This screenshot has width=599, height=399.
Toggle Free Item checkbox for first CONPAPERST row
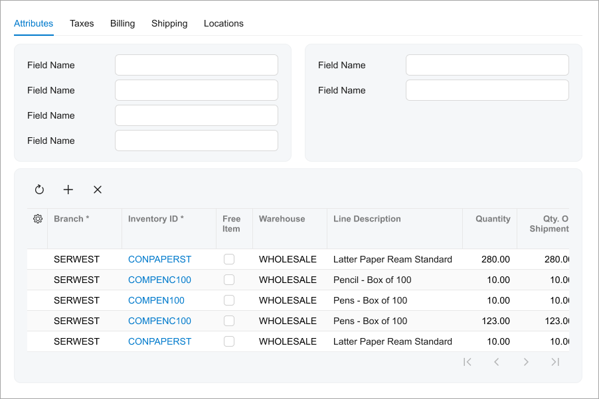pos(229,259)
